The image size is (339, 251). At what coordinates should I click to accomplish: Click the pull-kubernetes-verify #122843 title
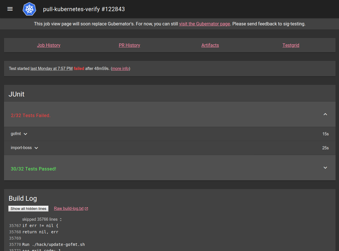[x=84, y=9]
